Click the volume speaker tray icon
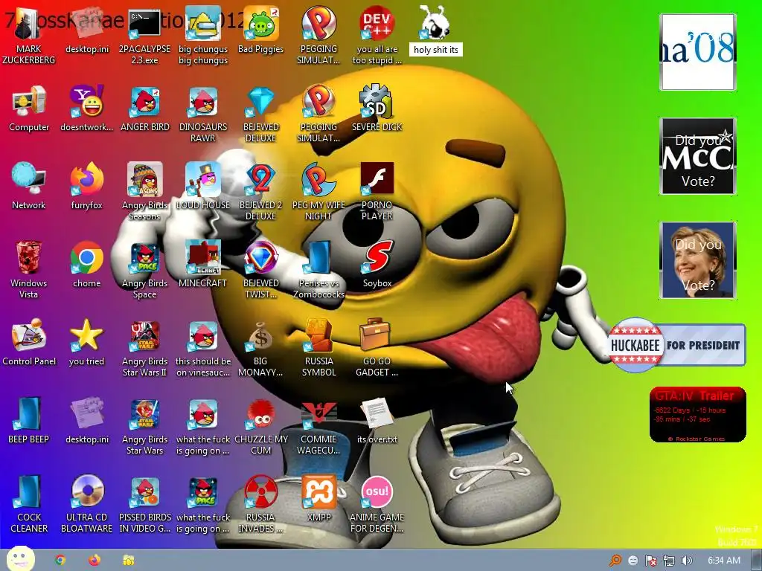This screenshot has height=571, width=762. click(x=686, y=561)
